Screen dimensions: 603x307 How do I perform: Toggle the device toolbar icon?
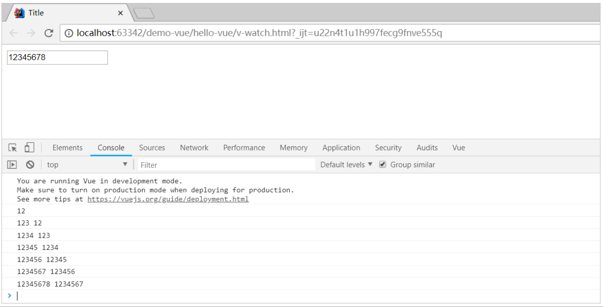tap(30, 147)
